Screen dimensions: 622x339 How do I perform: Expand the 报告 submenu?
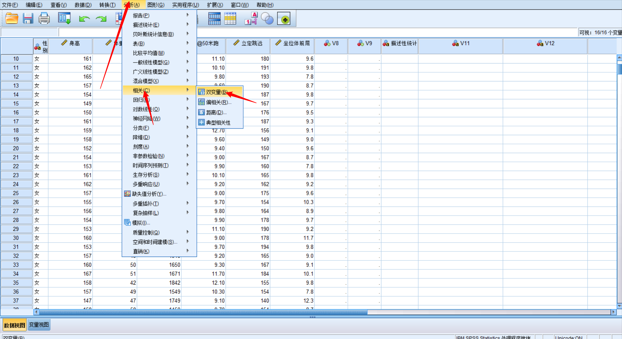click(141, 15)
